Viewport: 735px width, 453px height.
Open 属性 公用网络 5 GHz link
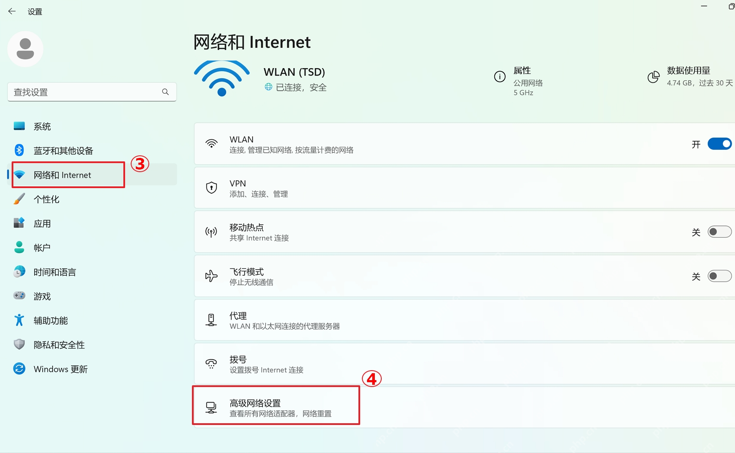tap(518, 81)
